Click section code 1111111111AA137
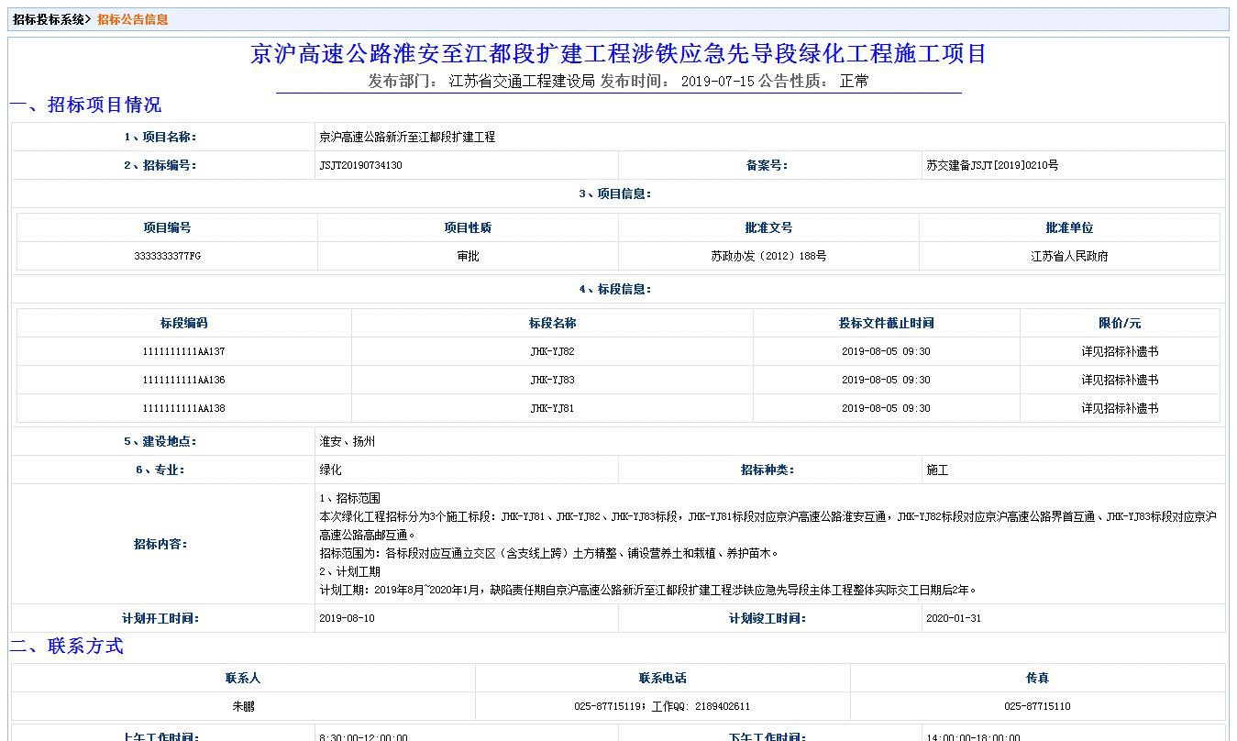 click(183, 351)
